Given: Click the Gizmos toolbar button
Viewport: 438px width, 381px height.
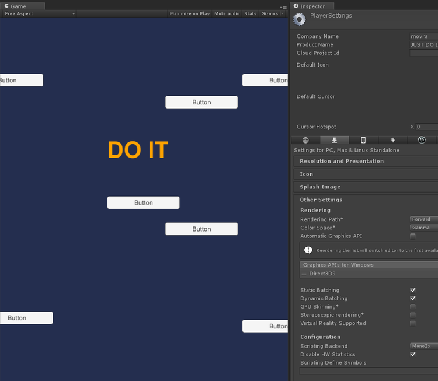Looking at the screenshot, I should [x=270, y=13].
